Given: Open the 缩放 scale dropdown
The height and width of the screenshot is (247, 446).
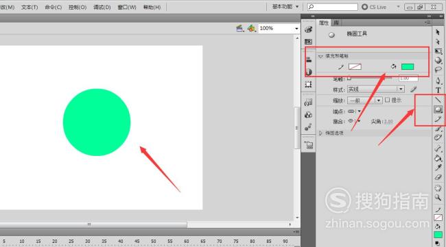Looking at the screenshot, I should (364, 101).
